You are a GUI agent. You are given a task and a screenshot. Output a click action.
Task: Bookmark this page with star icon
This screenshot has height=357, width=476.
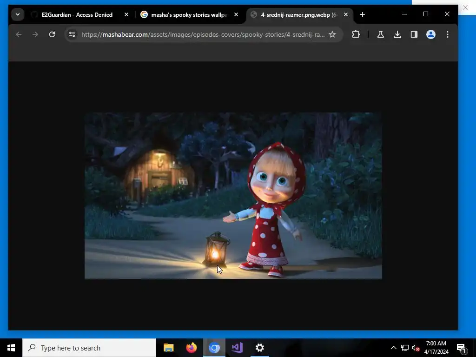(332, 34)
